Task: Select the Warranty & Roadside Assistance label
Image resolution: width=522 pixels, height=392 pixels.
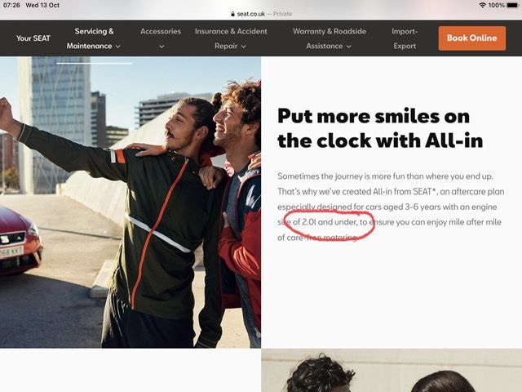Action: [330, 38]
